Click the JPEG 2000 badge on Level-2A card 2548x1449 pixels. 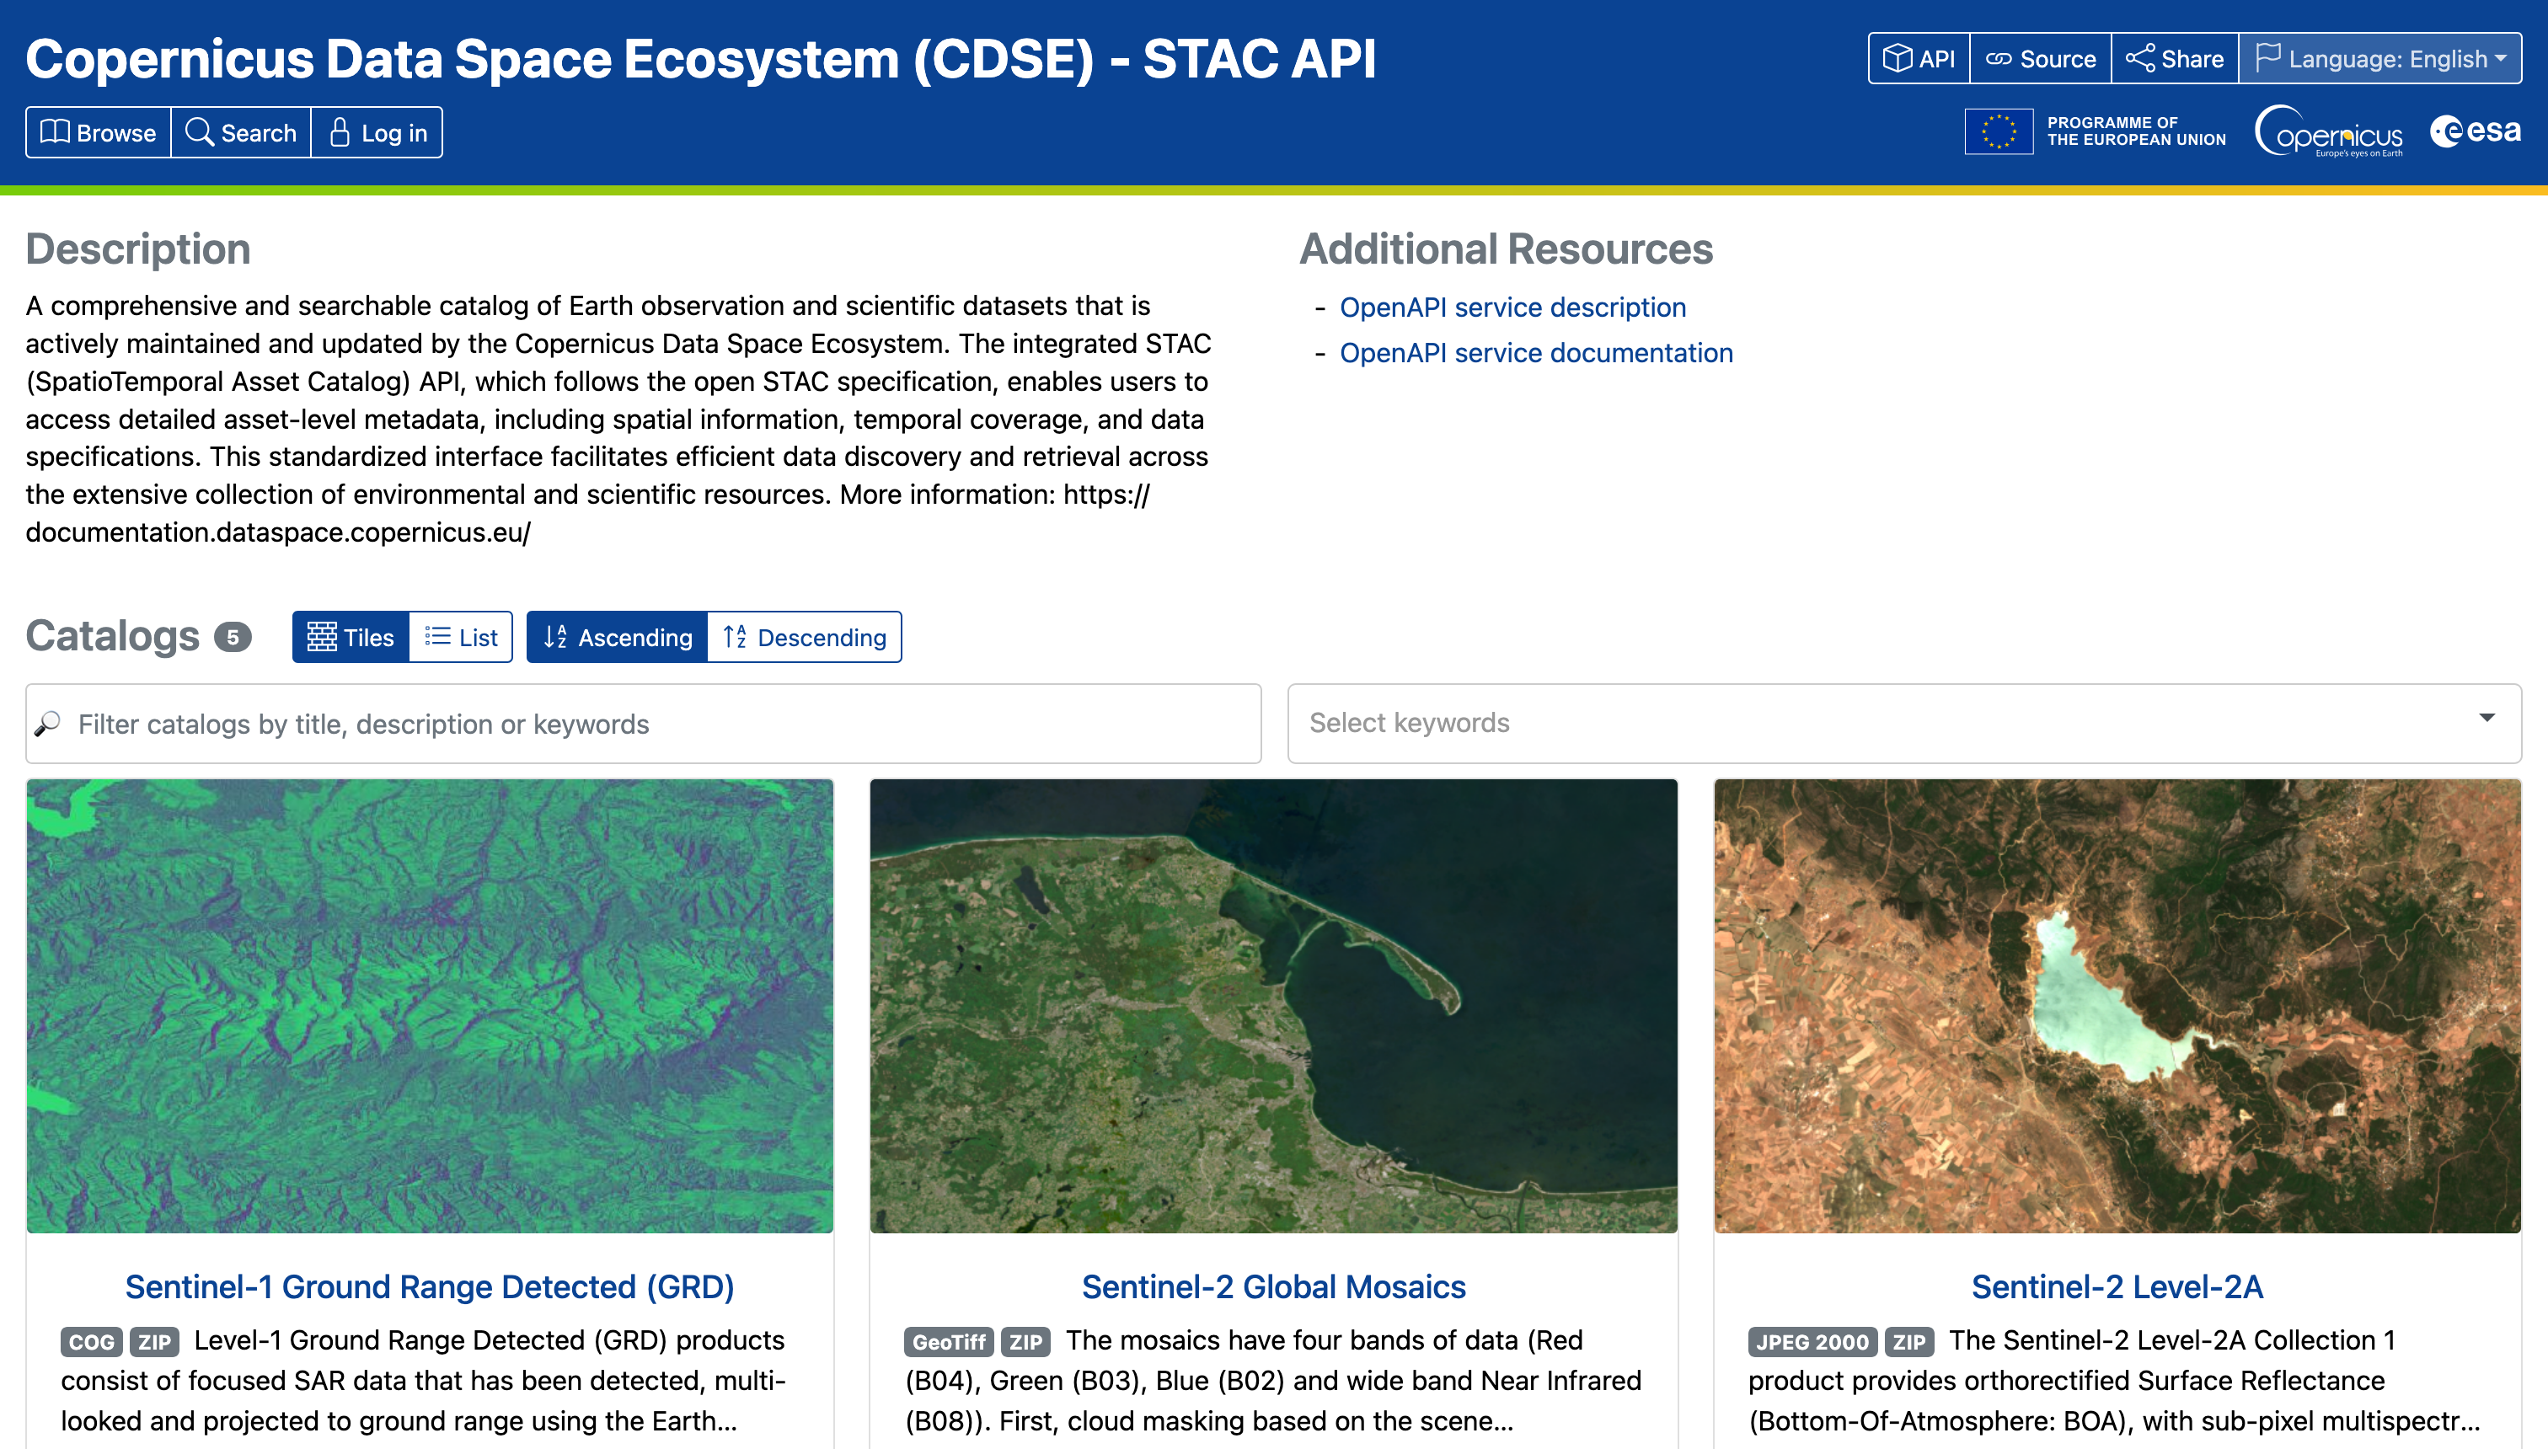tap(1812, 1341)
